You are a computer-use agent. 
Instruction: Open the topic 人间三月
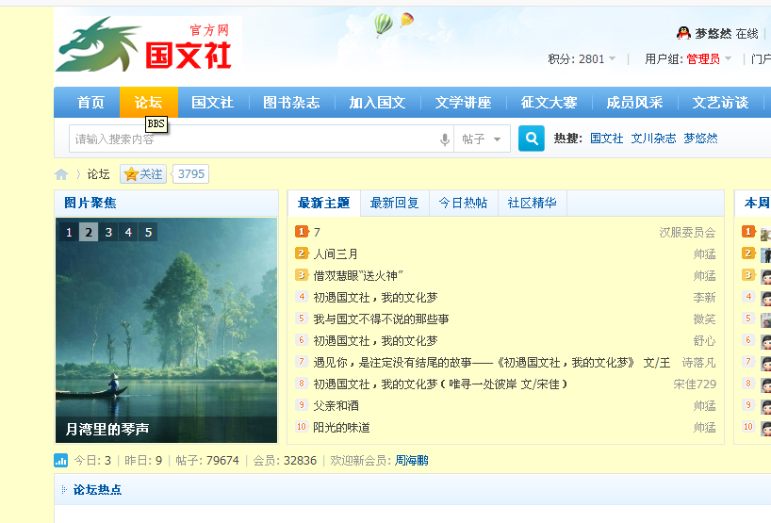[x=336, y=254]
